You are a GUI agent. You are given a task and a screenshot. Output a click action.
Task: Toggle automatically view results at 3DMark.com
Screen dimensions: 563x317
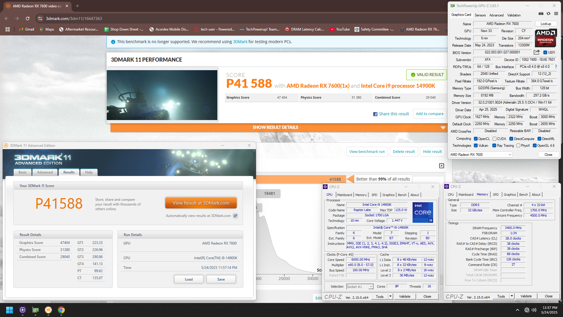pos(235,216)
